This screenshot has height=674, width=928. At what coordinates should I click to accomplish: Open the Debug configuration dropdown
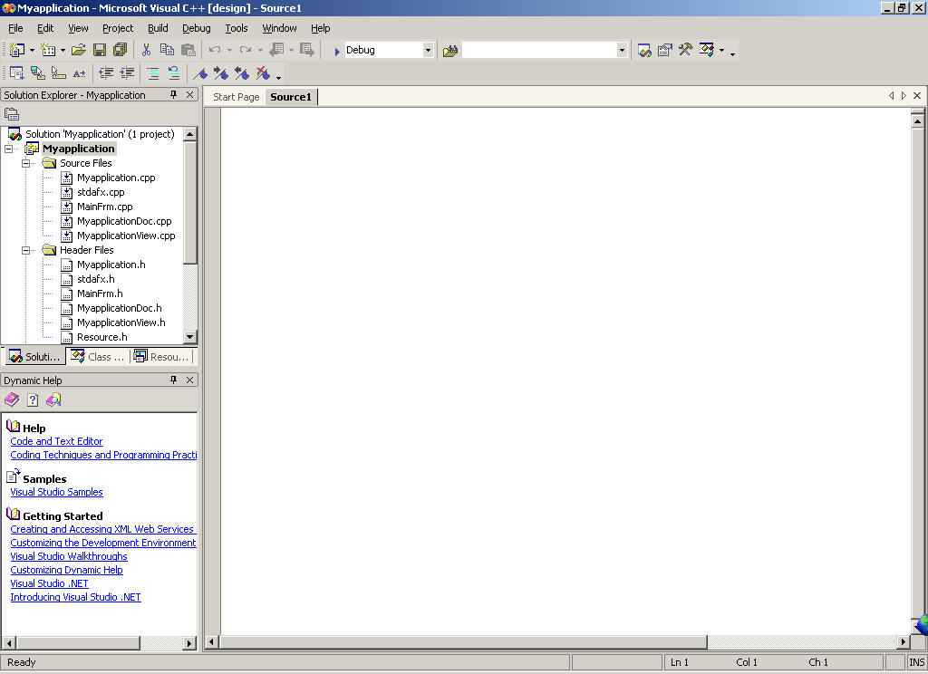[428, 51]
